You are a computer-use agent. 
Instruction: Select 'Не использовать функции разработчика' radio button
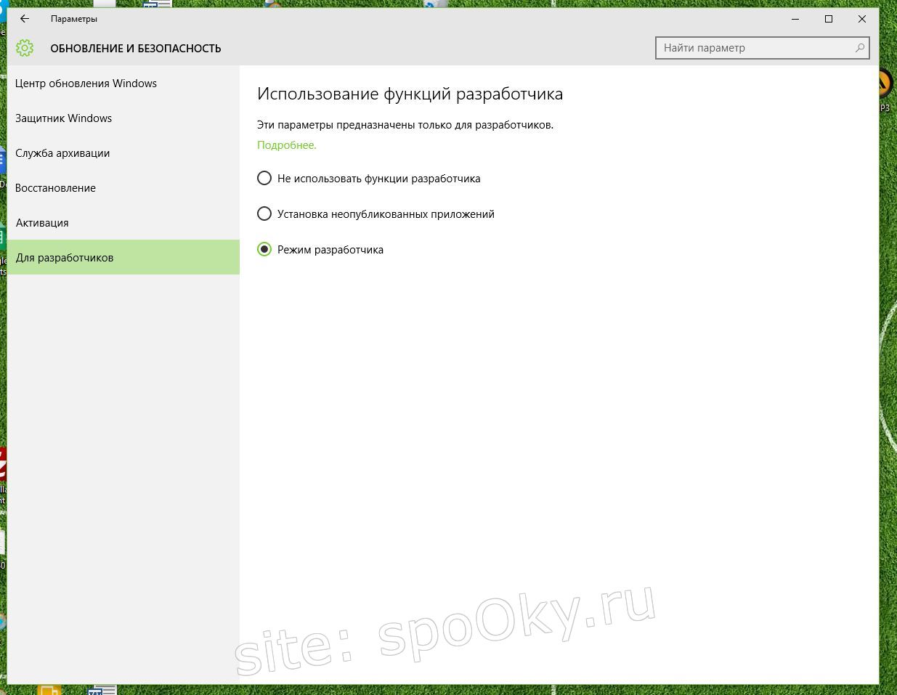[264, 178]
